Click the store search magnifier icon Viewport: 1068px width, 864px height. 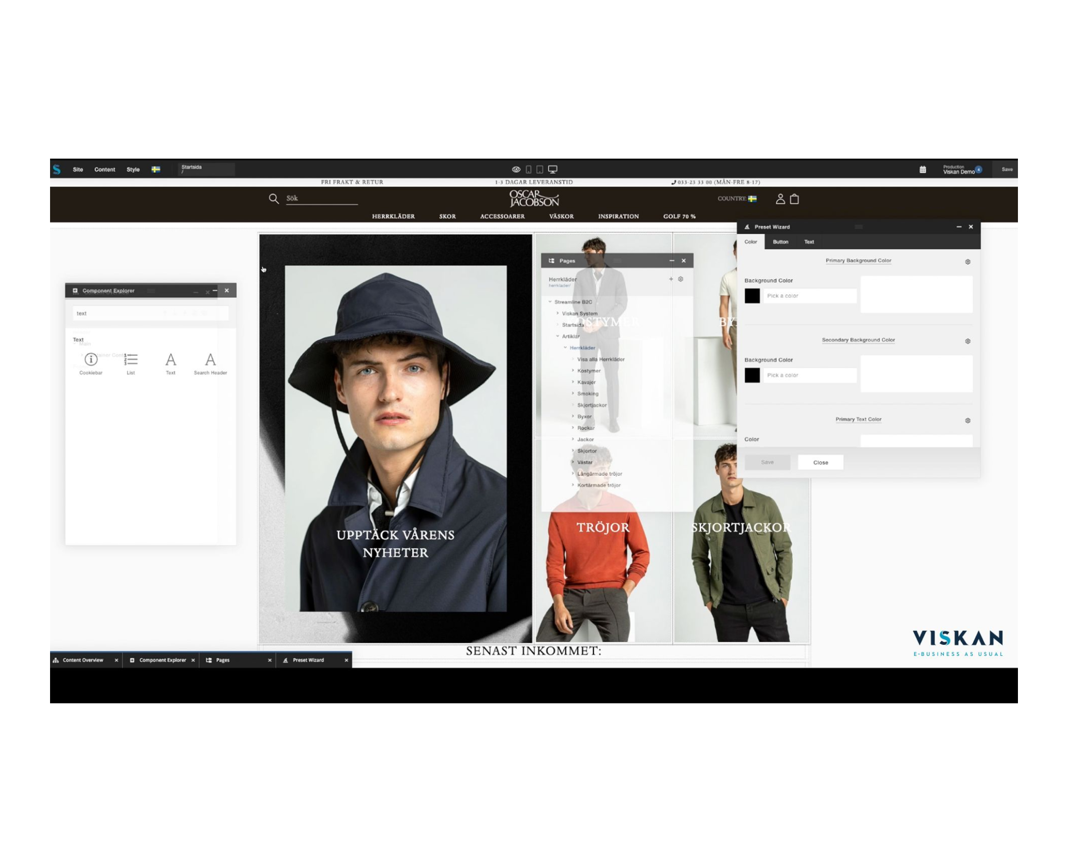coord(273,198)
